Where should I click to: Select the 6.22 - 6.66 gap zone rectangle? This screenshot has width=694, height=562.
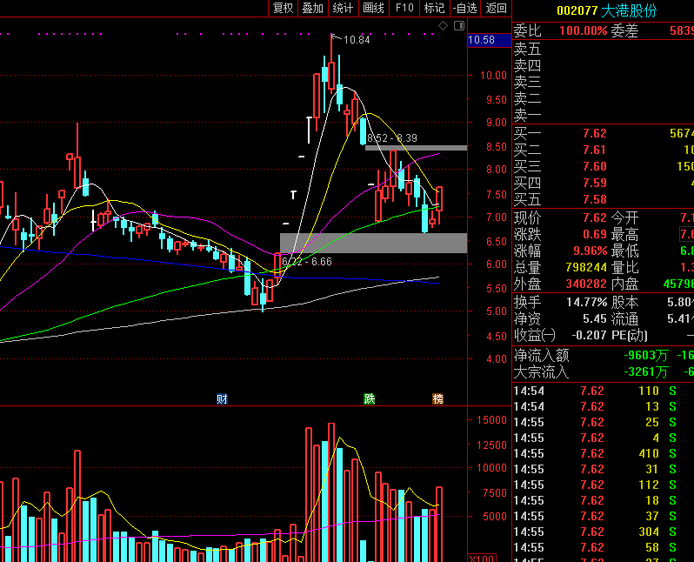(374, 243)
